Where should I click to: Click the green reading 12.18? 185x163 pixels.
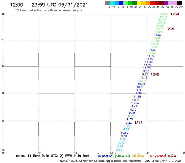(x=142, y=81)
